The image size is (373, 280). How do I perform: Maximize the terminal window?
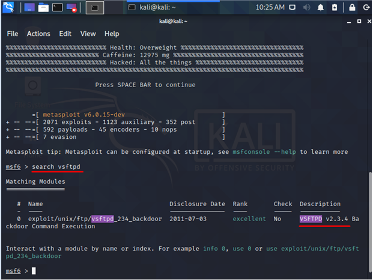[359, 22]
